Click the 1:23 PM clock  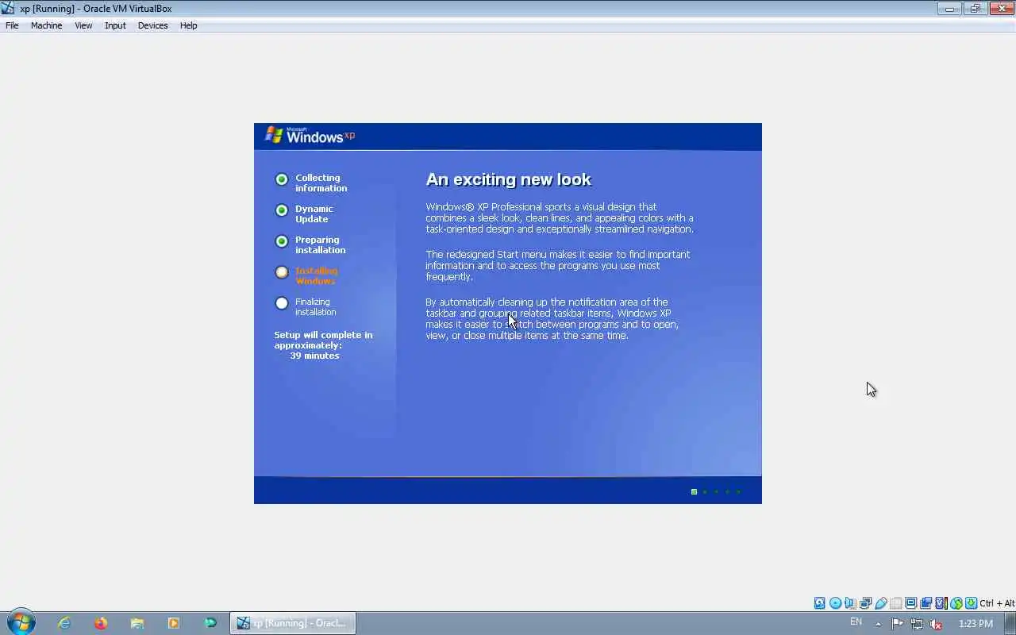[976, 624]
